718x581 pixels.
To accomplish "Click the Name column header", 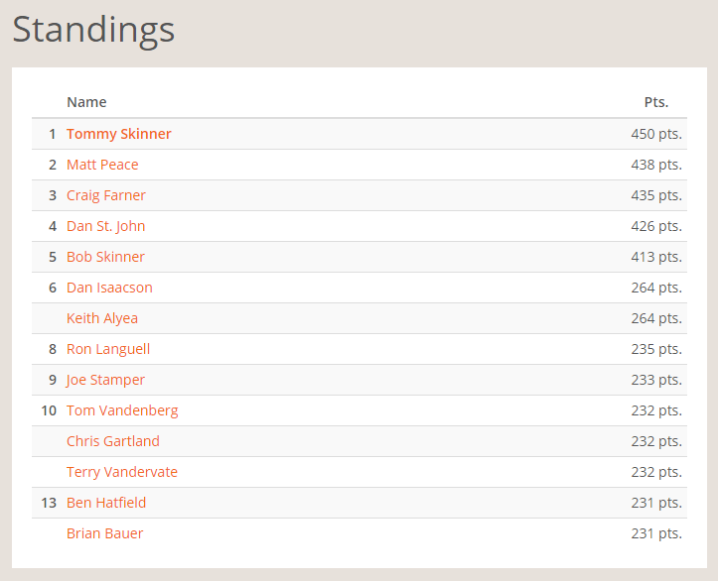I will 86,102.
